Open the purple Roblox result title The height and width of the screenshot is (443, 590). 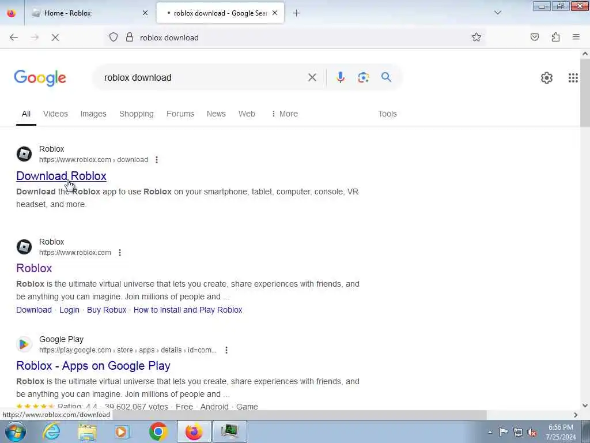click(34, 268)
